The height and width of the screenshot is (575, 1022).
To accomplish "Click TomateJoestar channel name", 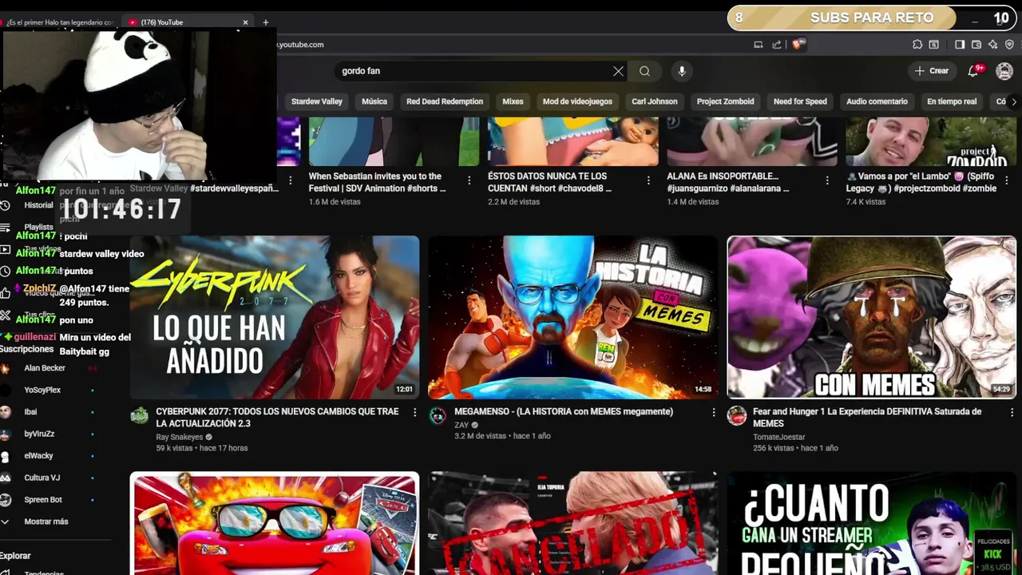I will pos(779,438).
